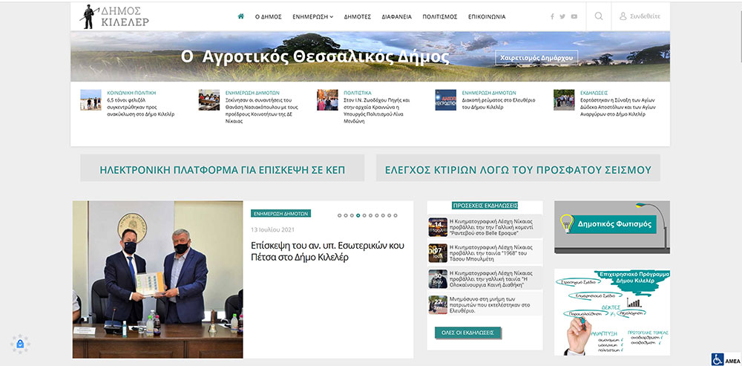Open Διακοπή ρεύματος στο Ελευθέριο article
This screenshot has width=742, height=366.
pos(499,104)
